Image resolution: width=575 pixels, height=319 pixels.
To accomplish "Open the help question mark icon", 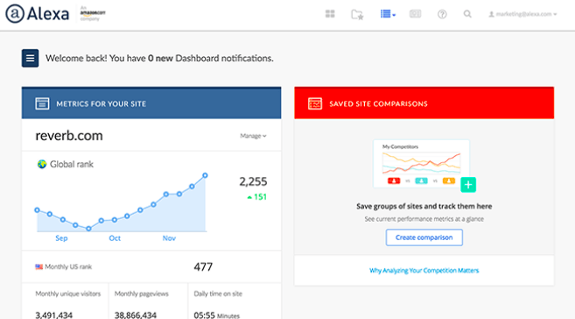I will 442,14.
